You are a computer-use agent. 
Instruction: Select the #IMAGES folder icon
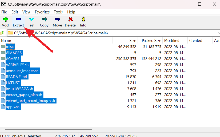point(3,53)
